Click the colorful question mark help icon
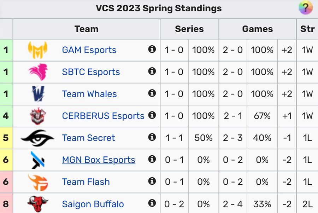The height and width of the screenshot is (213, 318). tap(306, 7)
